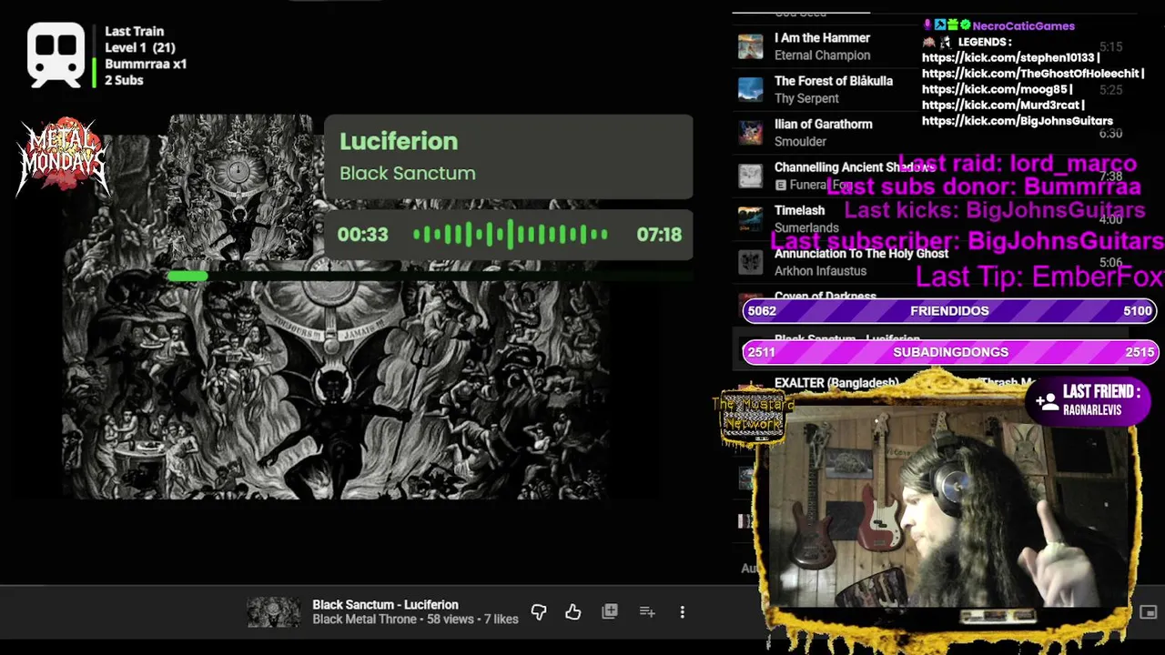The image size is (1165, 655).
Task: Click the explicit badge beside Funeral Fog
Action: (x=780, y=185)
